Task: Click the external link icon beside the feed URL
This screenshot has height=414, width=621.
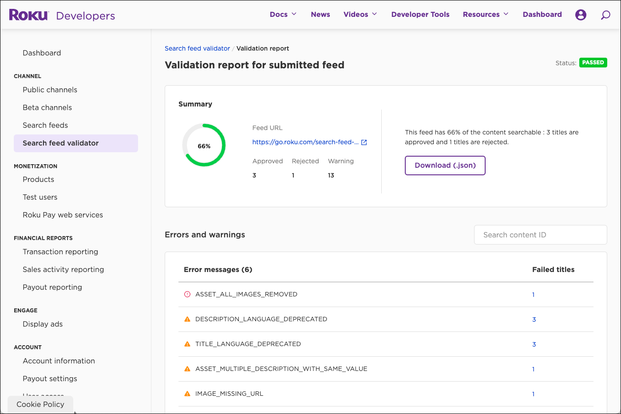Action: (x=364, y=142)
